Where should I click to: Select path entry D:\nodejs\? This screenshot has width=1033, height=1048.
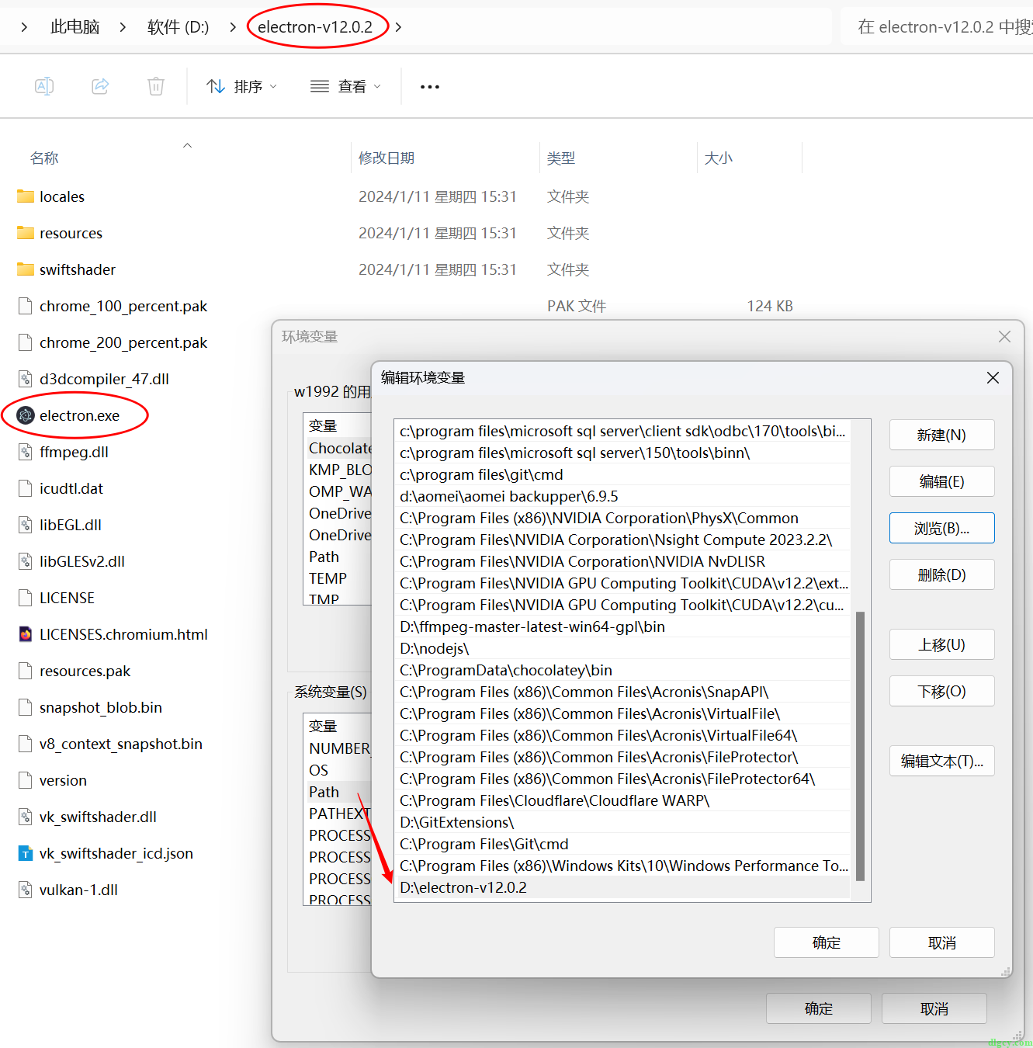click(x=622, y=648)
